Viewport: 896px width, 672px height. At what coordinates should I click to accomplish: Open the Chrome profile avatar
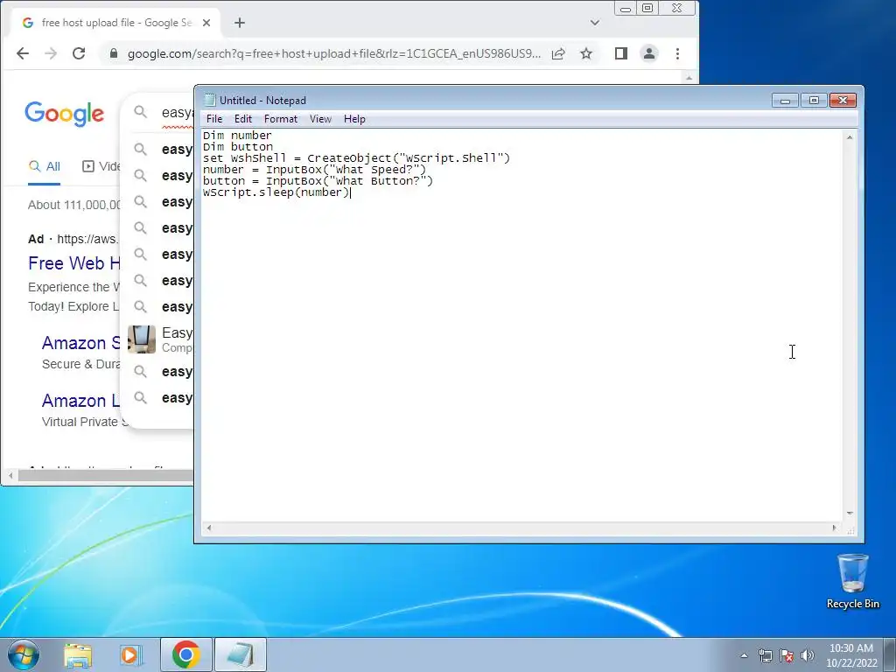[x=649, y=53]
